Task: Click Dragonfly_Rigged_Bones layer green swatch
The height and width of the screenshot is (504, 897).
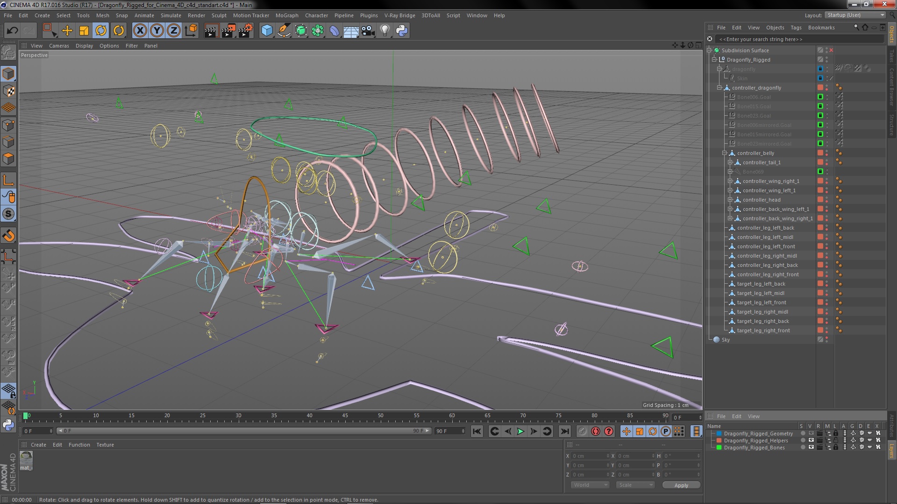Action: 719,448
